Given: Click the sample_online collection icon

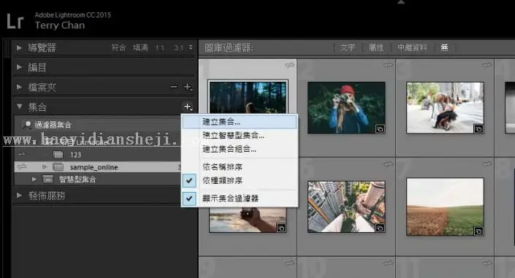Looking at the screenshot, I should click(58, 167).
